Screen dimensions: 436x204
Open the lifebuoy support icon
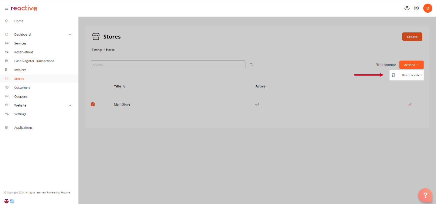pyautogui.click(x=416, y=8)
